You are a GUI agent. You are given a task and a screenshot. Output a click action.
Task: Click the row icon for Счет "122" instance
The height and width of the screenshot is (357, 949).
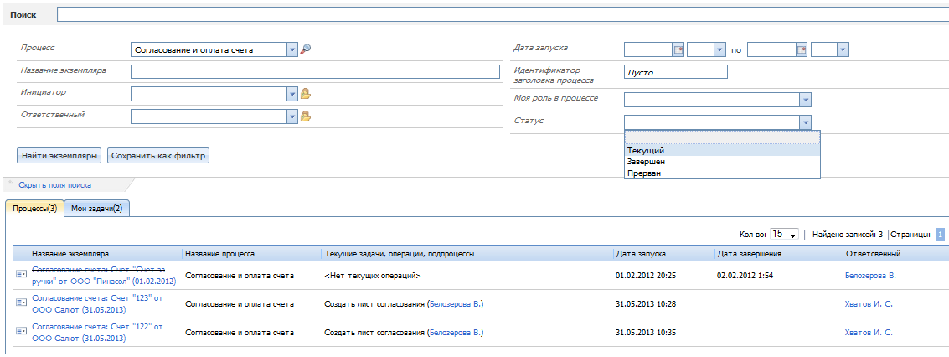pyautogui.click(x=21, y=332)
